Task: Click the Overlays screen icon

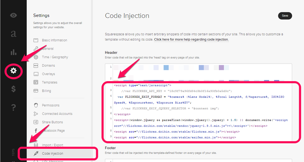Action: 36,74
